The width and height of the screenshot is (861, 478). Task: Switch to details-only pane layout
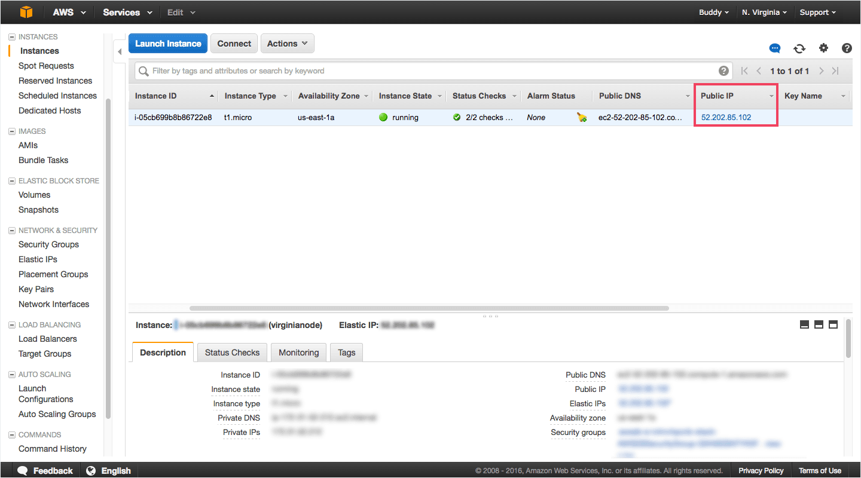coord(833,324)
